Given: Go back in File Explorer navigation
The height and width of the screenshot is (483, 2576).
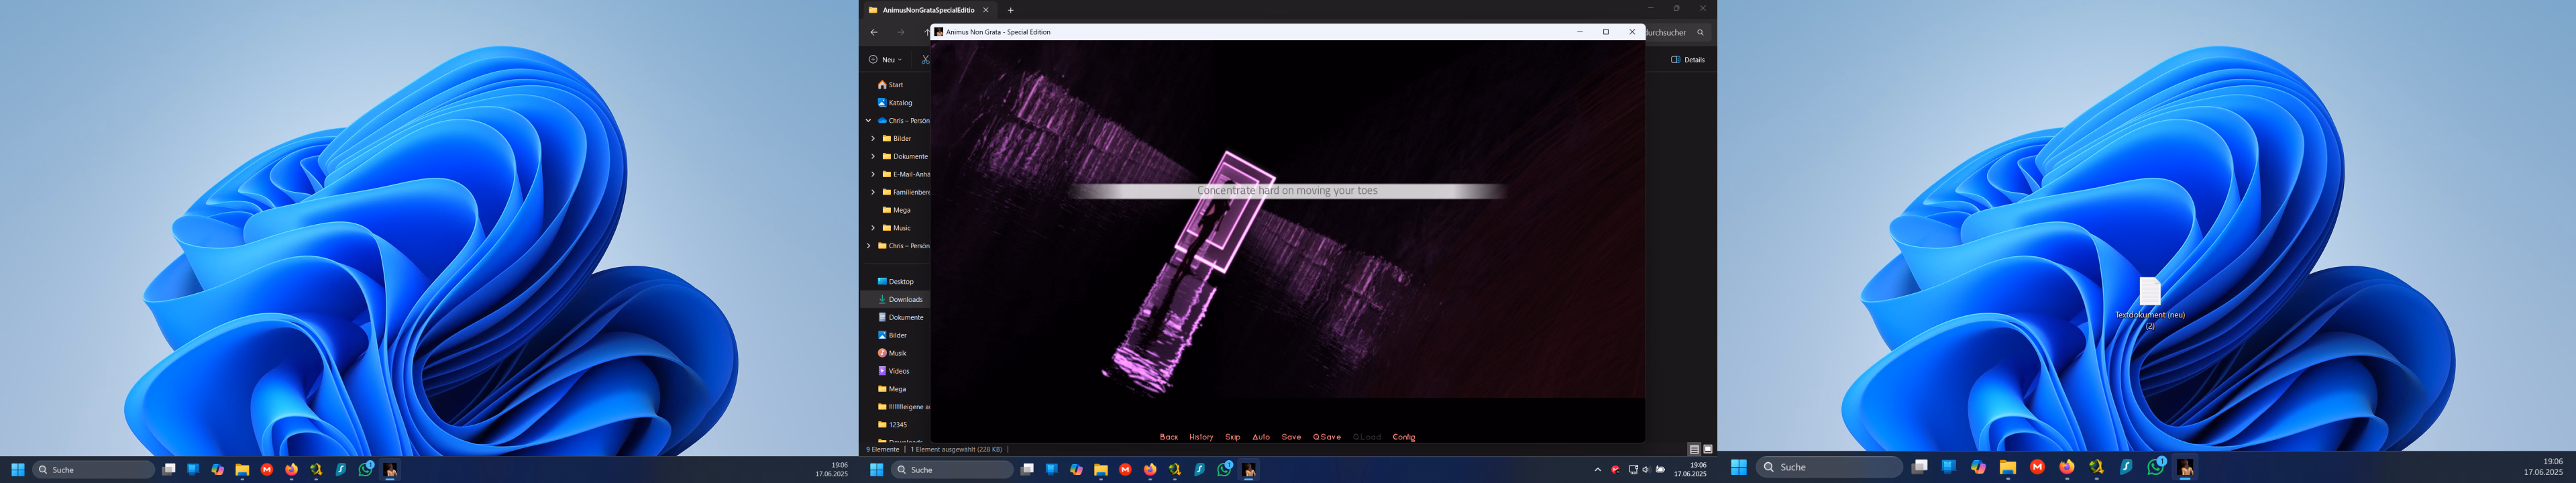Looking at the screenshot, I should (x=874, y=32).
